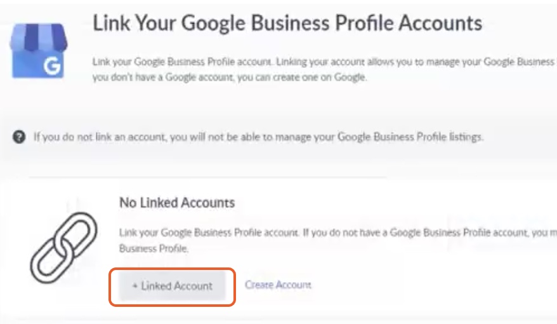This screenshot has height=324, width=557.
Task: Click the trailing 'Business Profile.' text line
Action: 154,248
